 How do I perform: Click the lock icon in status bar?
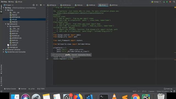click(171, 91)
